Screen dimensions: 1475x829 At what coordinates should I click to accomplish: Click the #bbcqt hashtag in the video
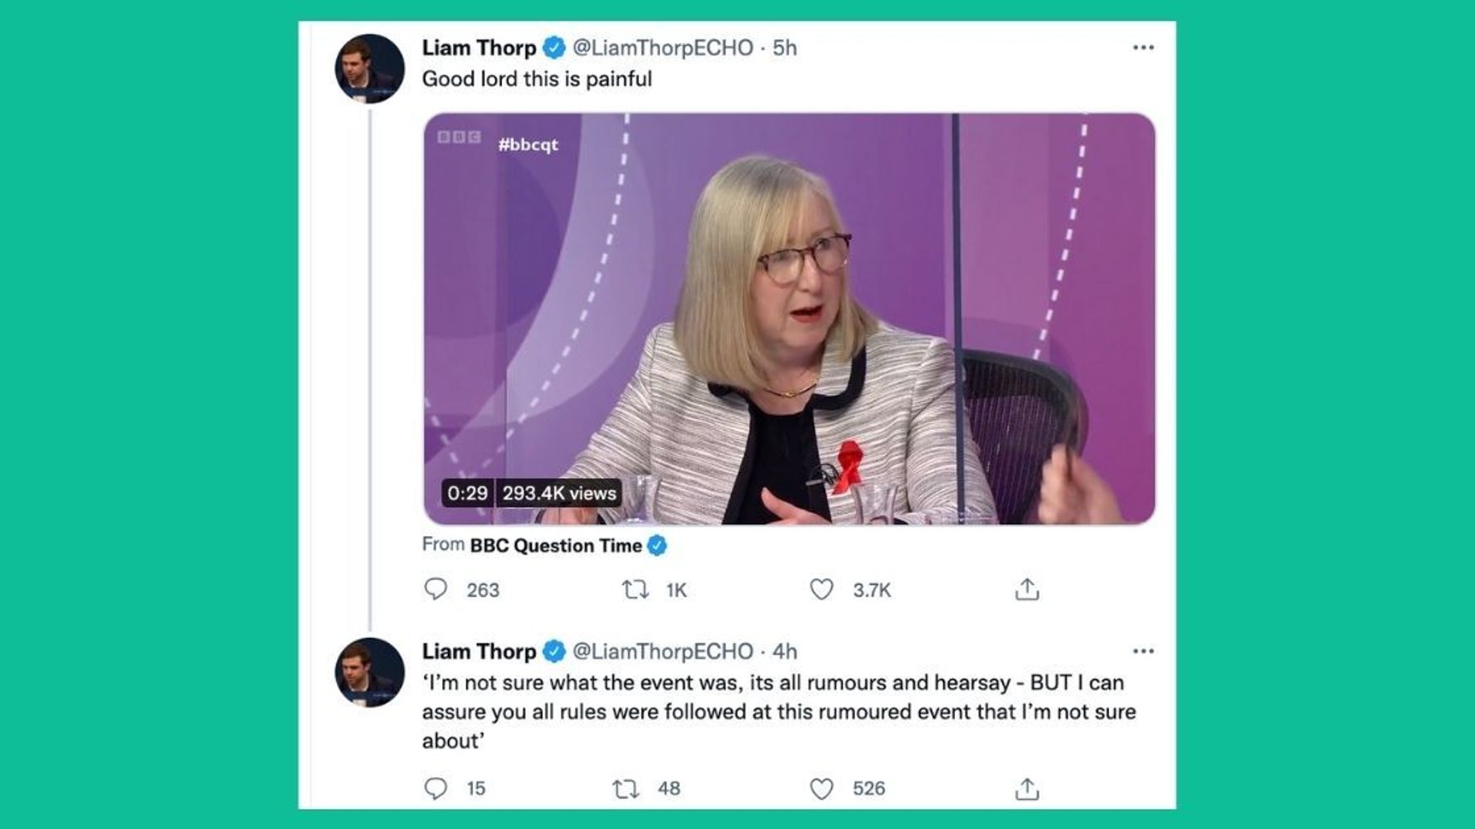coord(528,144)
